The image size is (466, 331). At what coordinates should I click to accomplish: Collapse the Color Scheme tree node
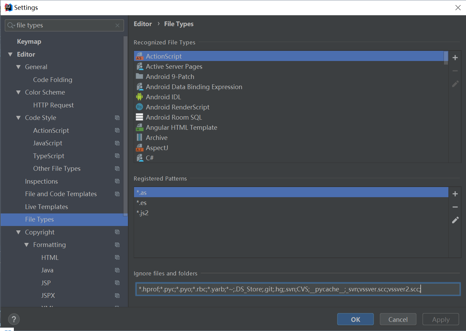tap(18, 92)
